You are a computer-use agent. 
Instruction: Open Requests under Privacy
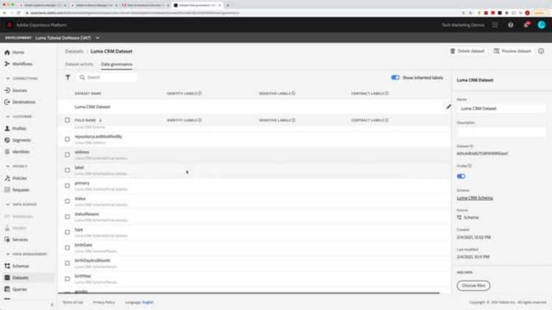pos(17,190)
